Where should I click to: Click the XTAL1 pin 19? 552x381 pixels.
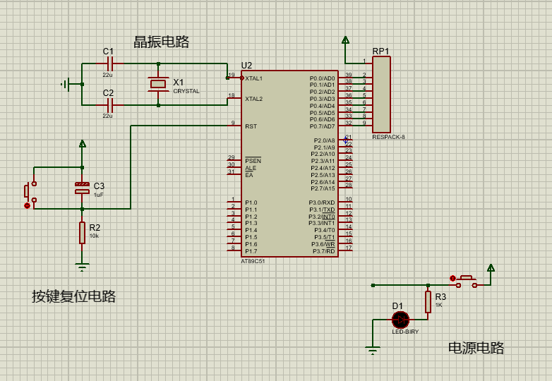pos(234,78)
